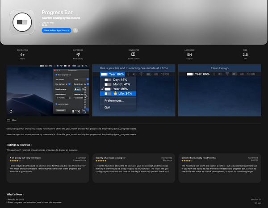The width and height of the screenshot is (268, 208).
Task: Expand the preview video to full screen
Action: pyautogui.click(x=85, y=111)
